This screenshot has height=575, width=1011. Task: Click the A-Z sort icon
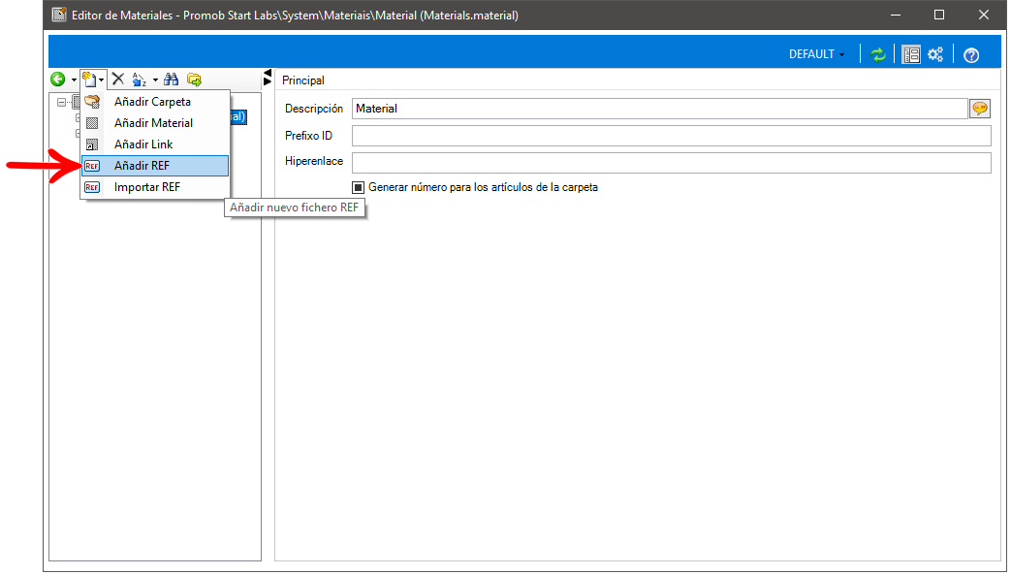pyautogui.click(x=139, y=80)
